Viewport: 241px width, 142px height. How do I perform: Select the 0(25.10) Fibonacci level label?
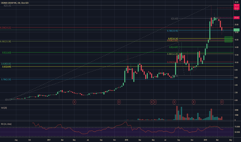click(x=7, y=5)
